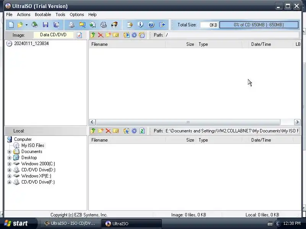The width and height of the screenshot is (306, 229).
Task: Click the image pane scroll right arrow
Action: coord(297,122)
